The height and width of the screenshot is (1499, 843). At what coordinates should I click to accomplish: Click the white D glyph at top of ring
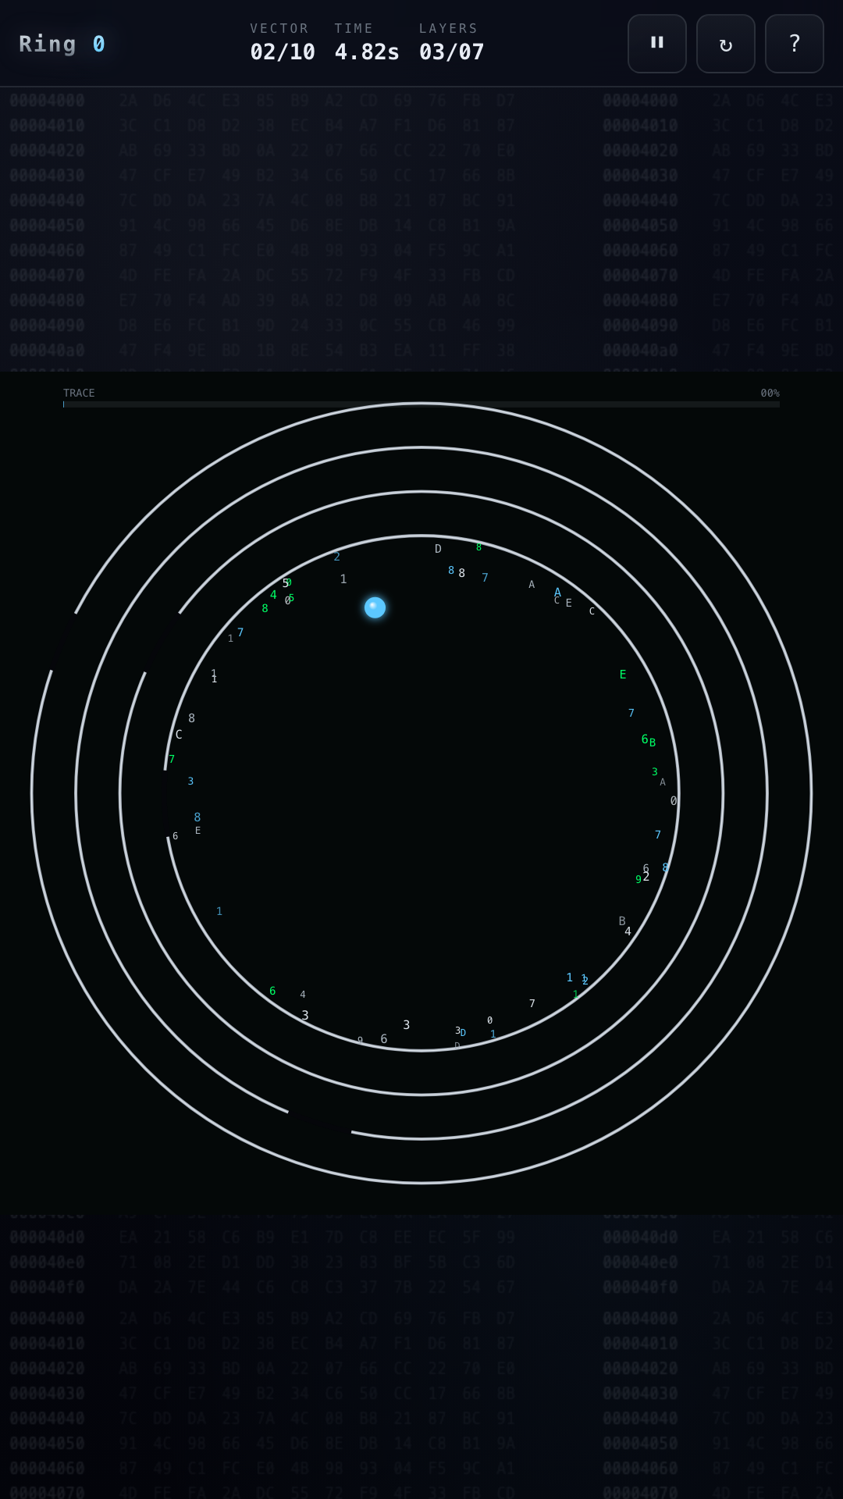coord(438,549)
